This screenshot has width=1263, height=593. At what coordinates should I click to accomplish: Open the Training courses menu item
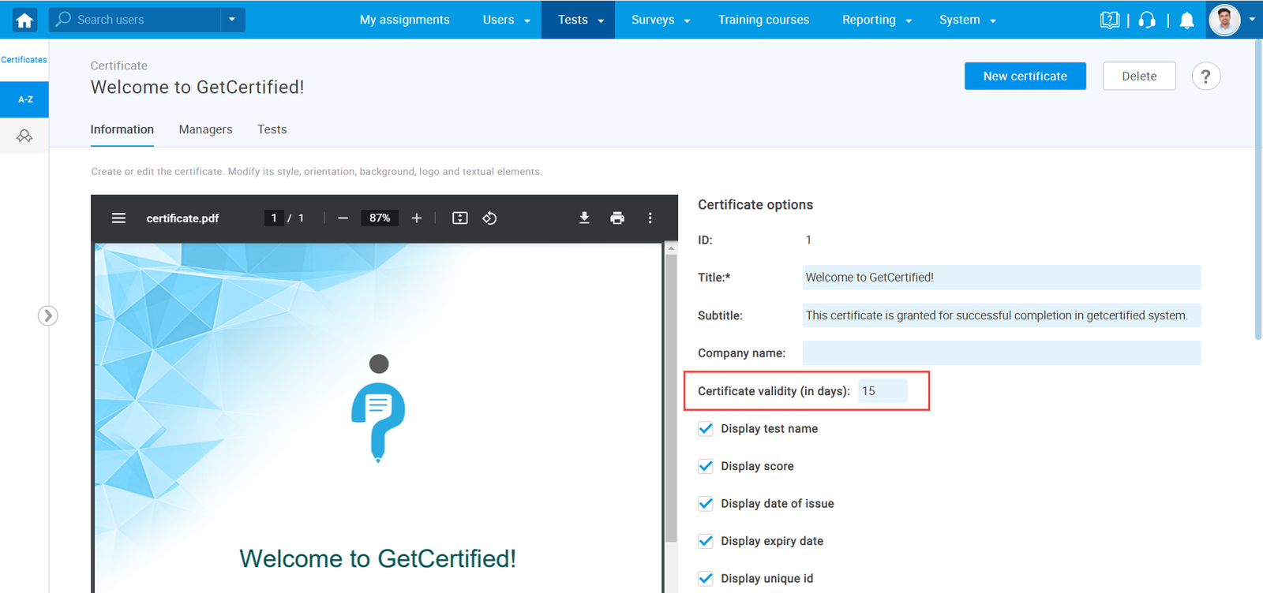pyautogui.click(x=763, y=20)
